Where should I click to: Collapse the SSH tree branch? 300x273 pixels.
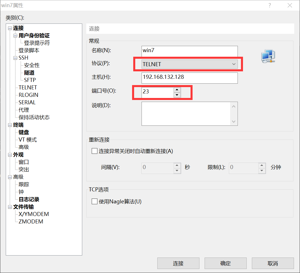(15, 58)
